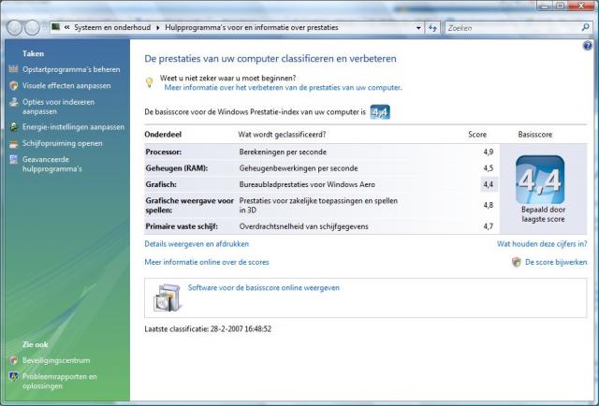Click the 'Processor:' row label

click(x=164, y=152)
